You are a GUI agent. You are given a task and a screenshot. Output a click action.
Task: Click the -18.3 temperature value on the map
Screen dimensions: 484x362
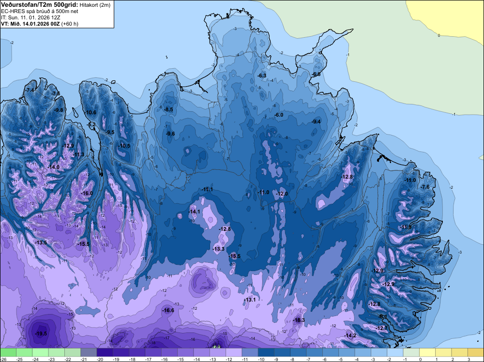click(x=299, y=320)
